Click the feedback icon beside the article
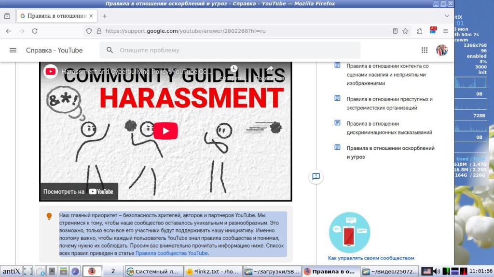Viewport: 494px width, 277px height. [x=316, y=176]
